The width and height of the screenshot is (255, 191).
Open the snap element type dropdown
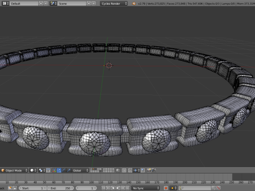137,170
